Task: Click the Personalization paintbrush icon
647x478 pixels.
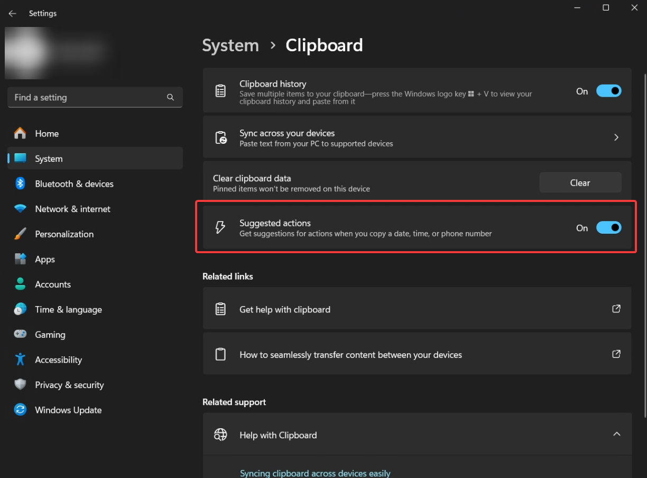Action: 20,234
